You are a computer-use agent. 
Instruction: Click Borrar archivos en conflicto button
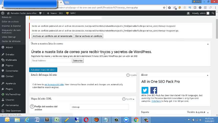coord(89,36)
